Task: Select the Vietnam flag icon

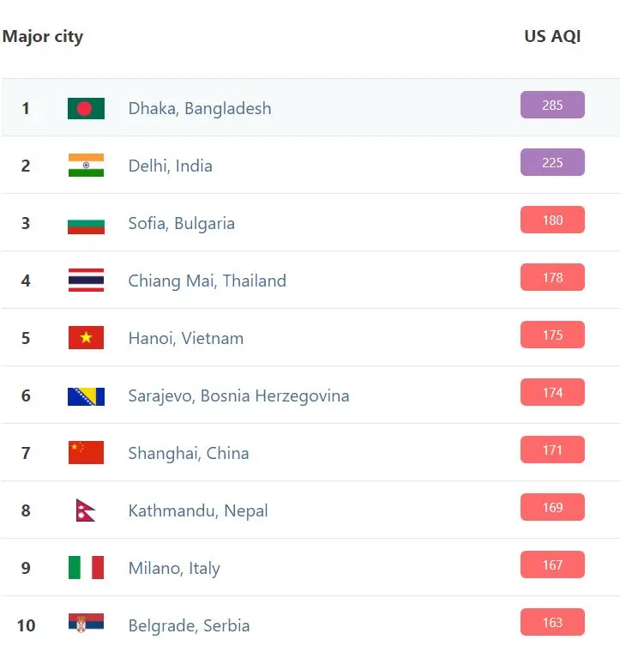Action: (86, 338)
